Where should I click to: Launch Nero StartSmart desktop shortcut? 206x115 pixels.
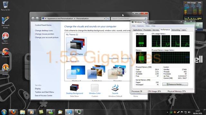click(x=5, y=38)
